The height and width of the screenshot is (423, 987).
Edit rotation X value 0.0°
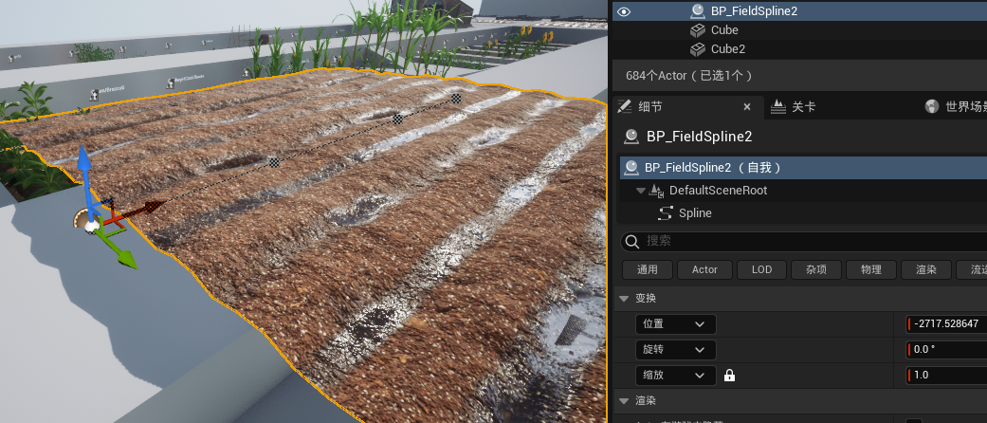947,350
